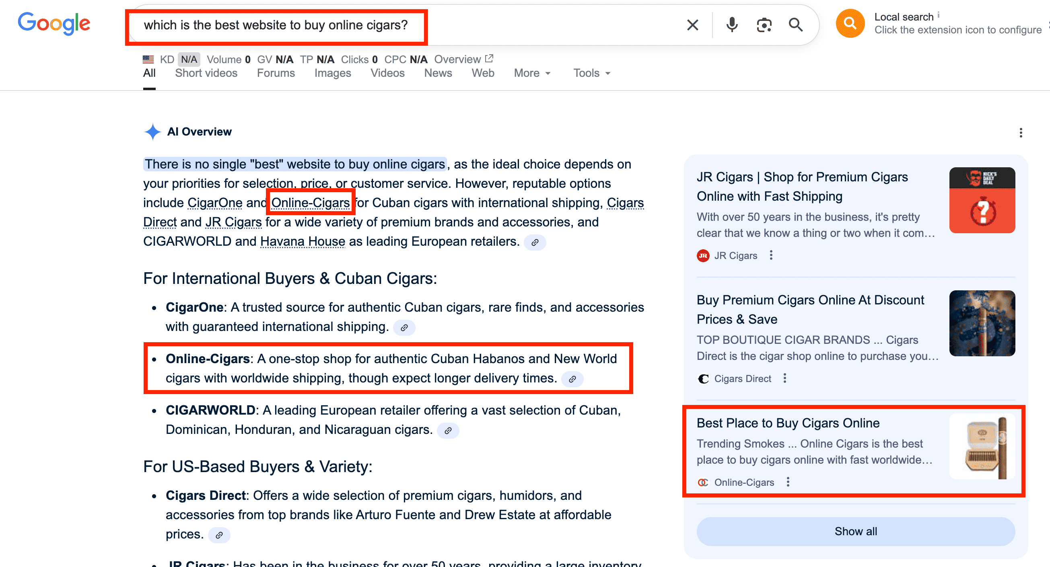Screen dimensions: 1050x567
Task: Click the Cigars Direct source name label
Action: click(x=743, y=379)
